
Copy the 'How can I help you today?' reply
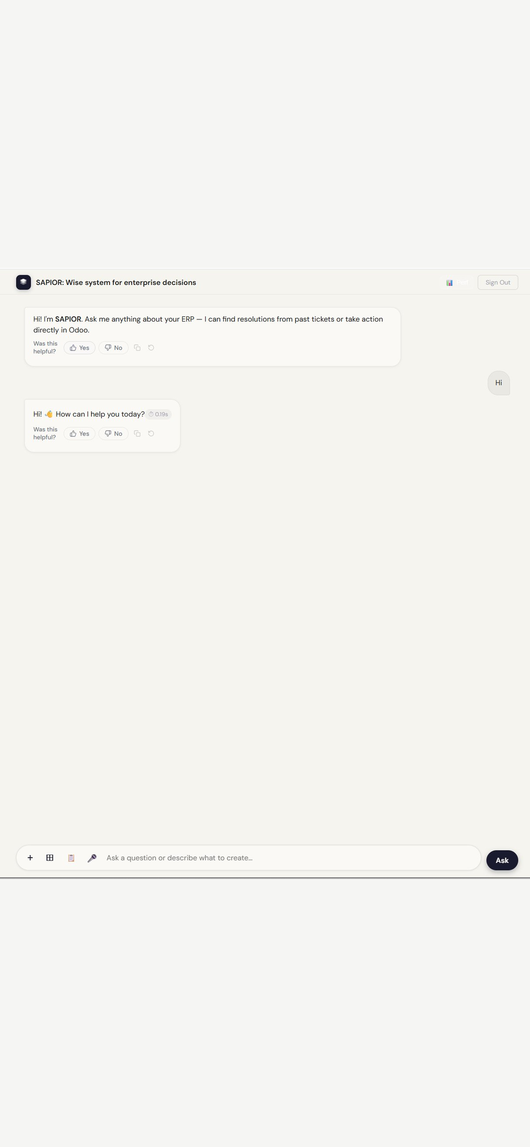(137, 434)
